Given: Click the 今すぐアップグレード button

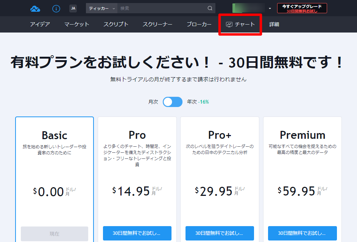Looking at the screenshot, I should click(302, 8).
